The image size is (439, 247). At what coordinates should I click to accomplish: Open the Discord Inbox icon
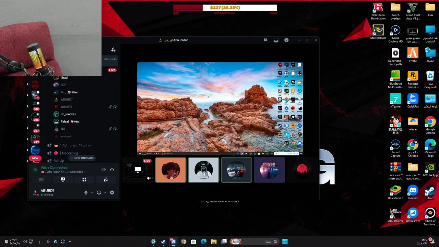[276, 40]
